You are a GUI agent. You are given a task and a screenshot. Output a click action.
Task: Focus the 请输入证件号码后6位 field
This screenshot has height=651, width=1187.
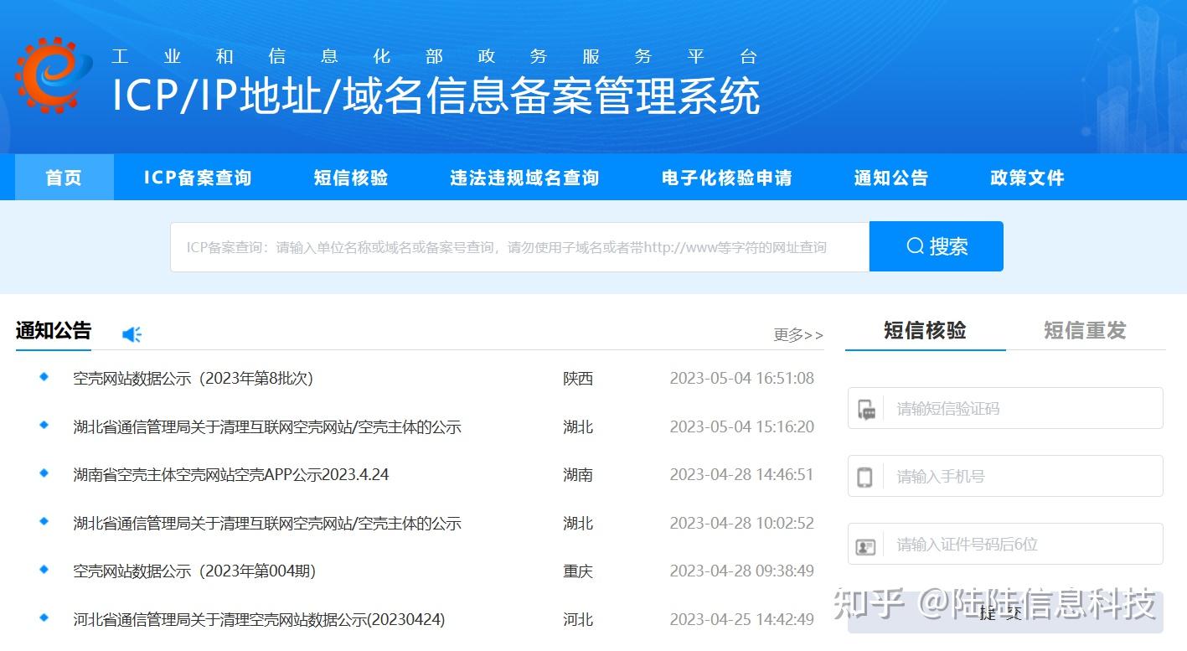click(x=1005, y=544)
